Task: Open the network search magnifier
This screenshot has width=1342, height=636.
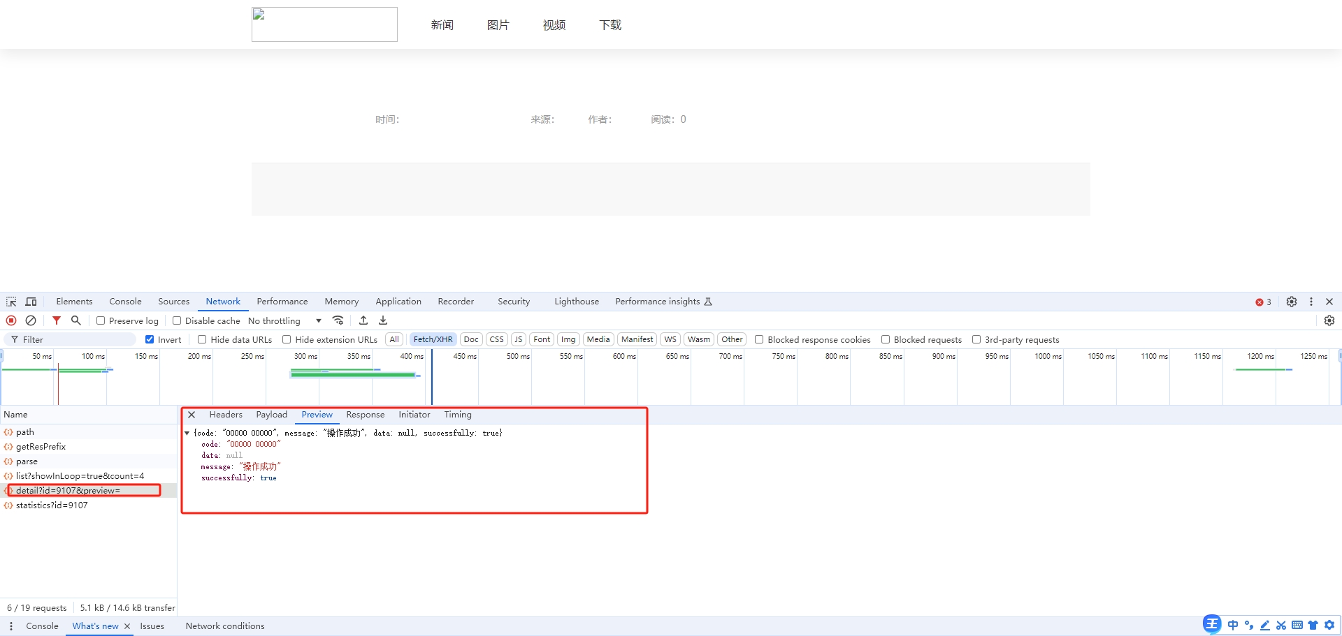Action: (76, 320)
